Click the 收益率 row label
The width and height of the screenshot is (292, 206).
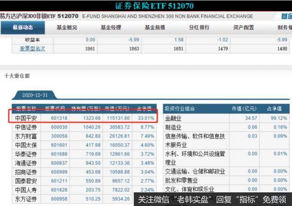33,40
